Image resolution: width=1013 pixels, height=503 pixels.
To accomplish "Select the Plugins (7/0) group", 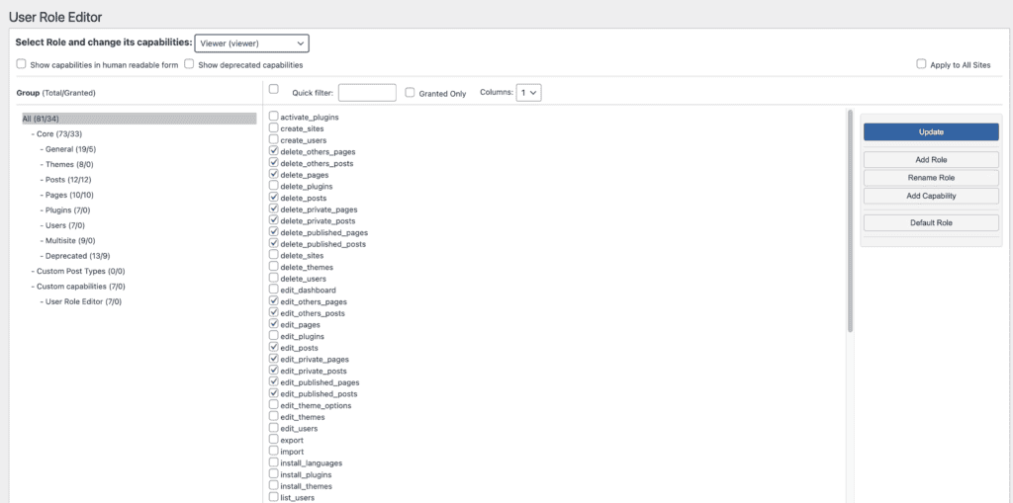I will click(68, 210).
